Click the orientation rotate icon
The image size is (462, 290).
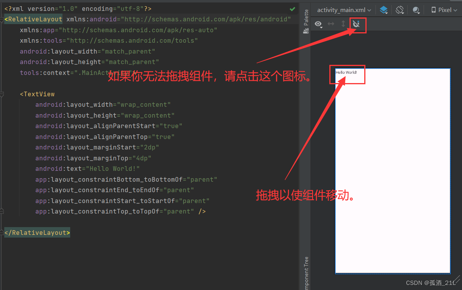[400, 10]
